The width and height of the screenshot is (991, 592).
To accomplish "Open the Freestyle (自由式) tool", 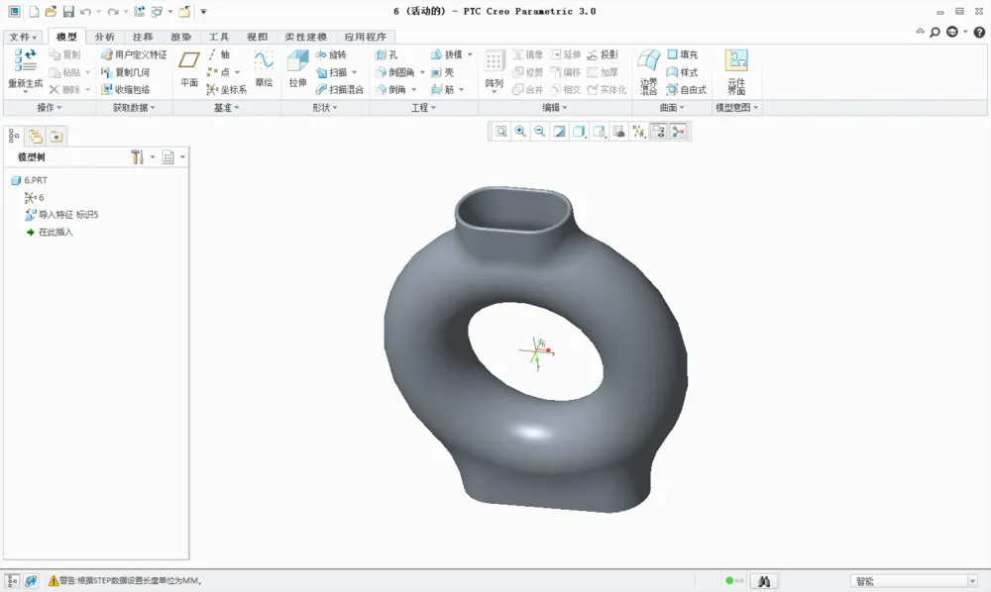I will [687, 90].
